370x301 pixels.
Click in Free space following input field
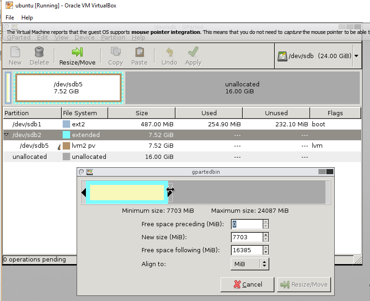coord(247,250)
